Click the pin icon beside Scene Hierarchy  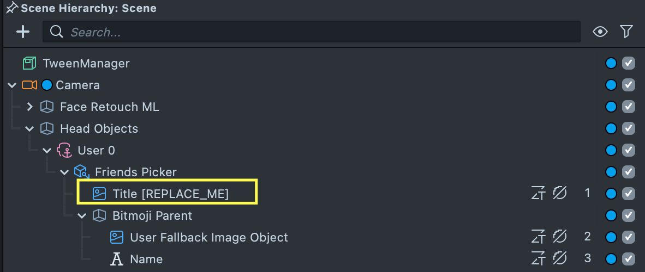11,8
